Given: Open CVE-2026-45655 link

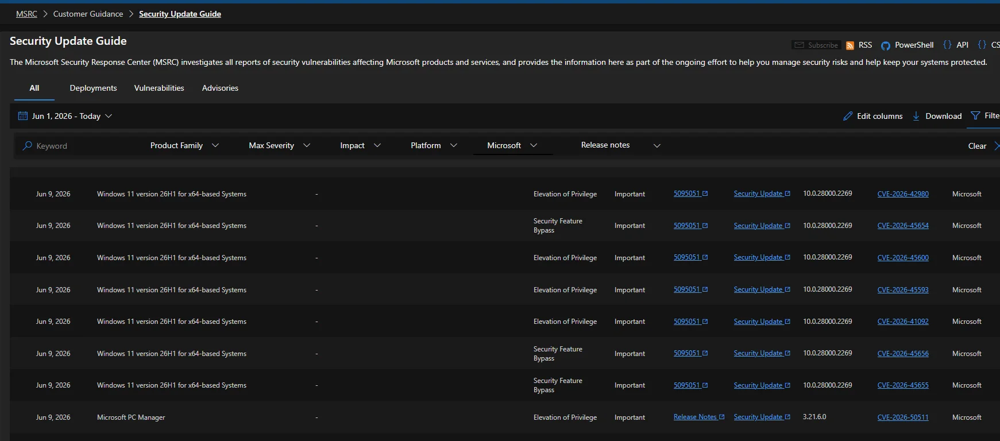Looking at the screenshot, I should click(x=903, y=385).
